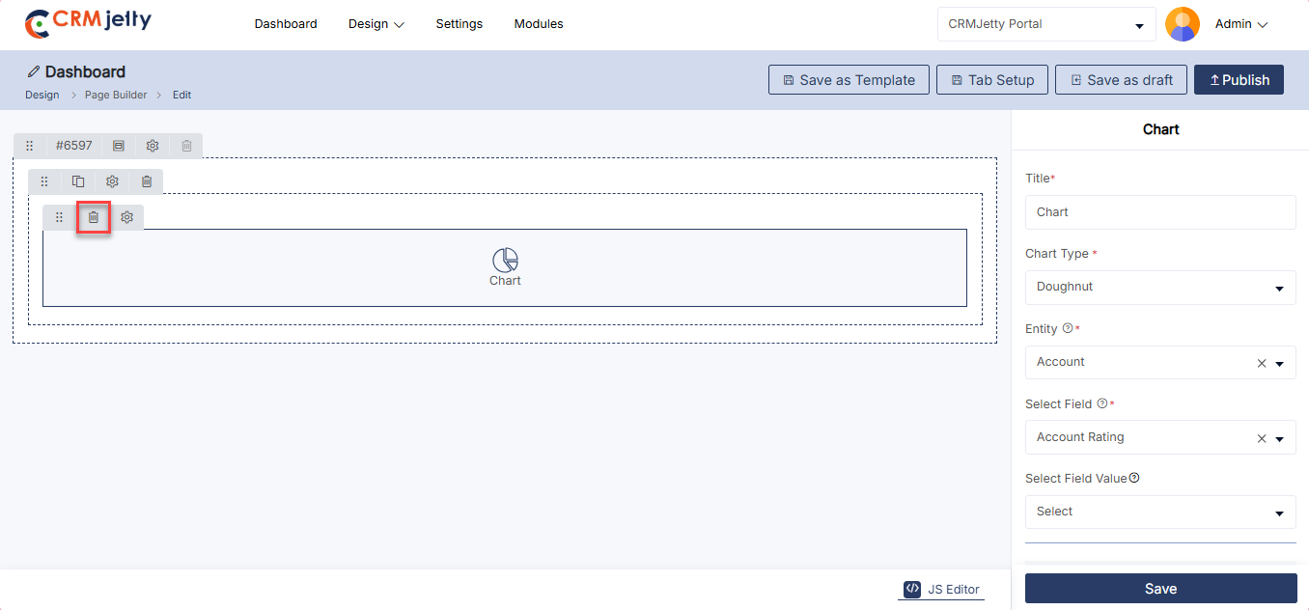This screenshot has height=610, width=1309.
Task: Click the help icon beside Select Field Value
Action: click(x=1134, y=478)
